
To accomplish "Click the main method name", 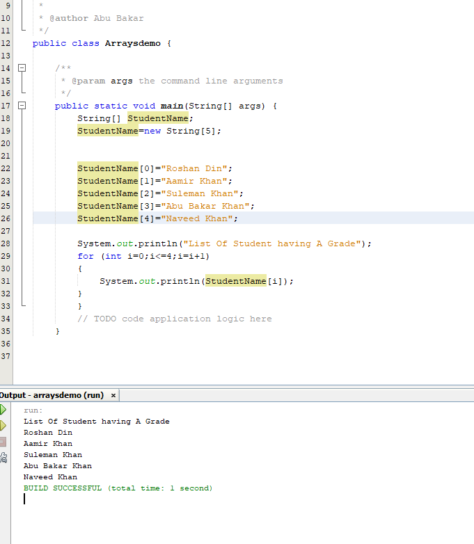I will [x=172, y=106].
